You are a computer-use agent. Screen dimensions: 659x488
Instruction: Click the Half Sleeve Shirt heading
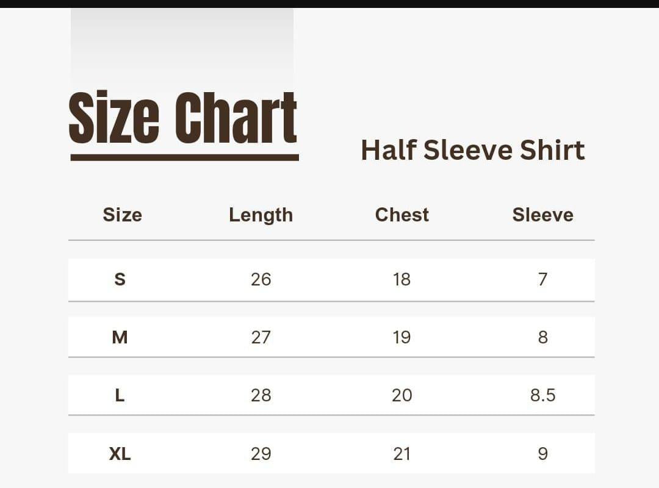point(473,150)
